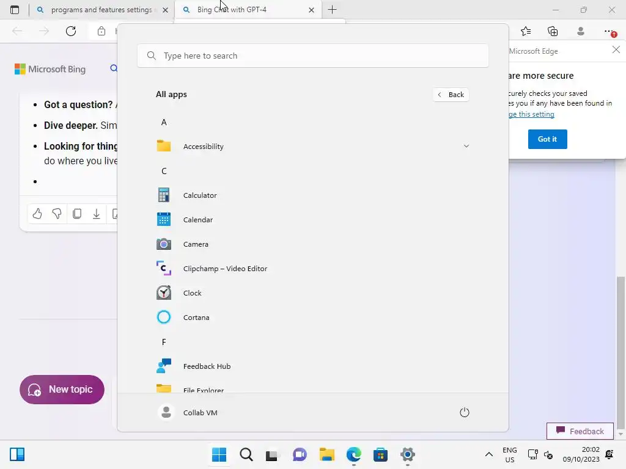Go back from All apps list
The width and height of the screenshot is (626, 469).
[x=451, y=95]
